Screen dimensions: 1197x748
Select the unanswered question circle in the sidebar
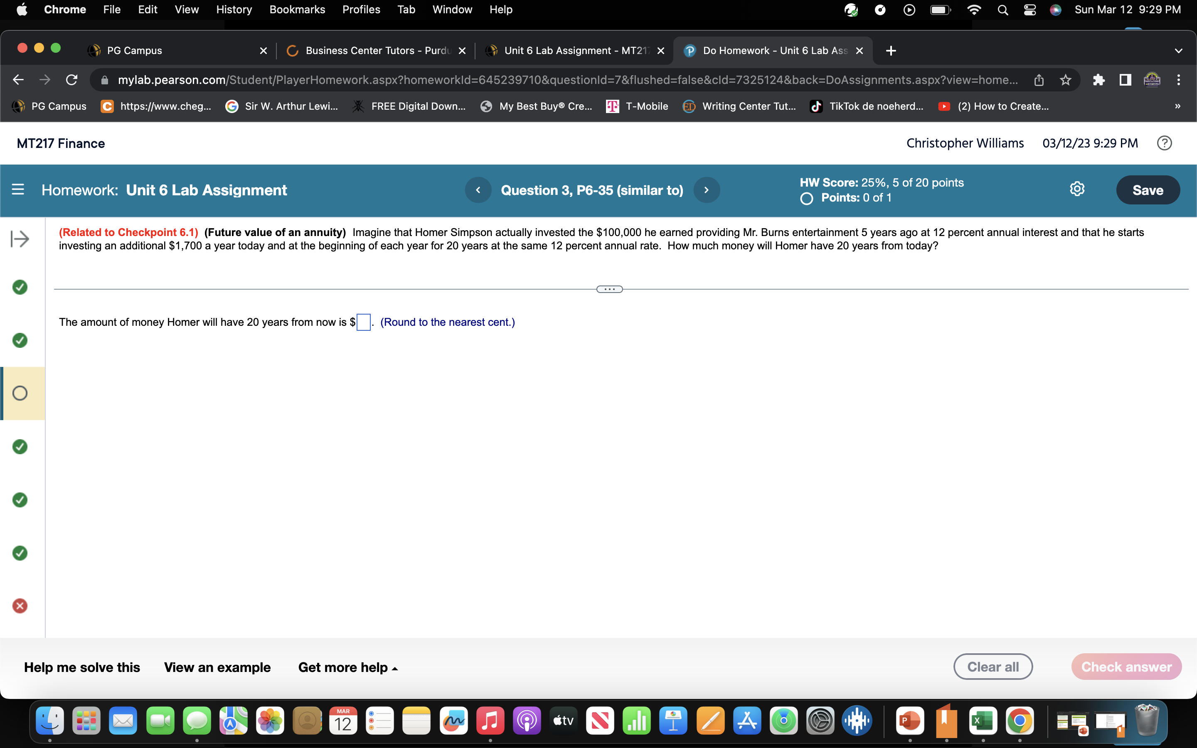pos(20,393)
